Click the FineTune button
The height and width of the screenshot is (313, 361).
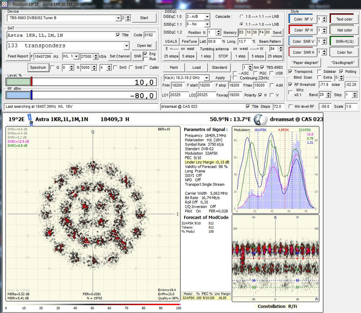click(189, 41)
